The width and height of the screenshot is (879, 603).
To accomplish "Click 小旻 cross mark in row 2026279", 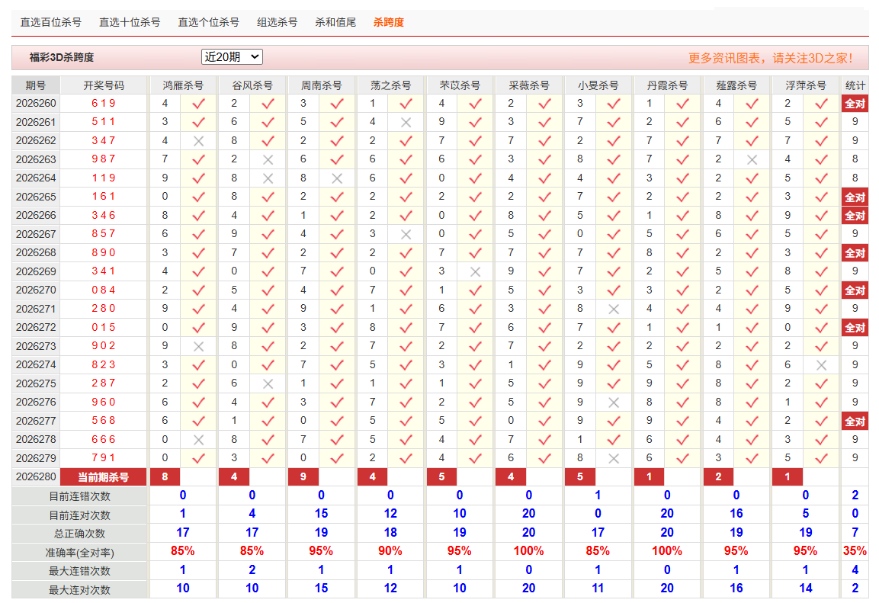I will (614, 458).
